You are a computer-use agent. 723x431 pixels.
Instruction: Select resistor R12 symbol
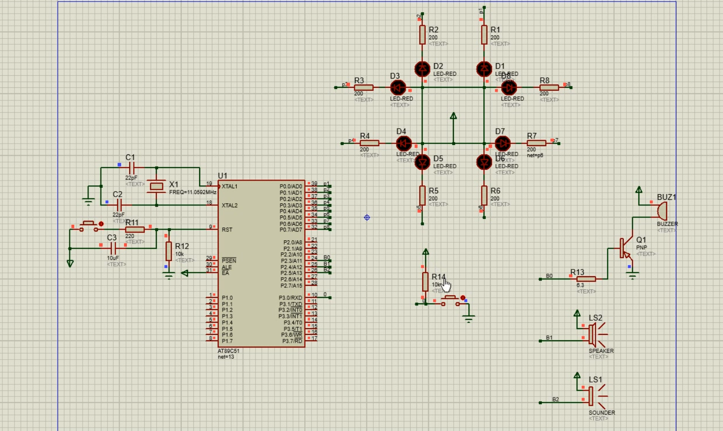[x=169, y=251]
